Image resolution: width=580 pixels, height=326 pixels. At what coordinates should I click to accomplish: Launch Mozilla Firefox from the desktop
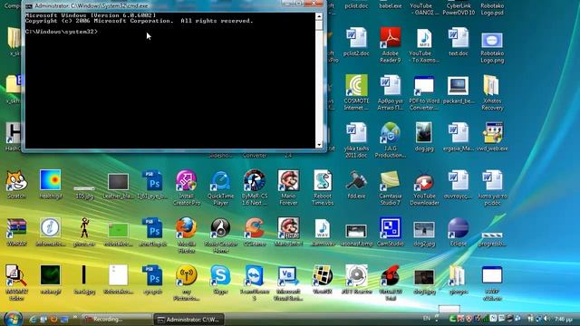click(x=187, y=235)
